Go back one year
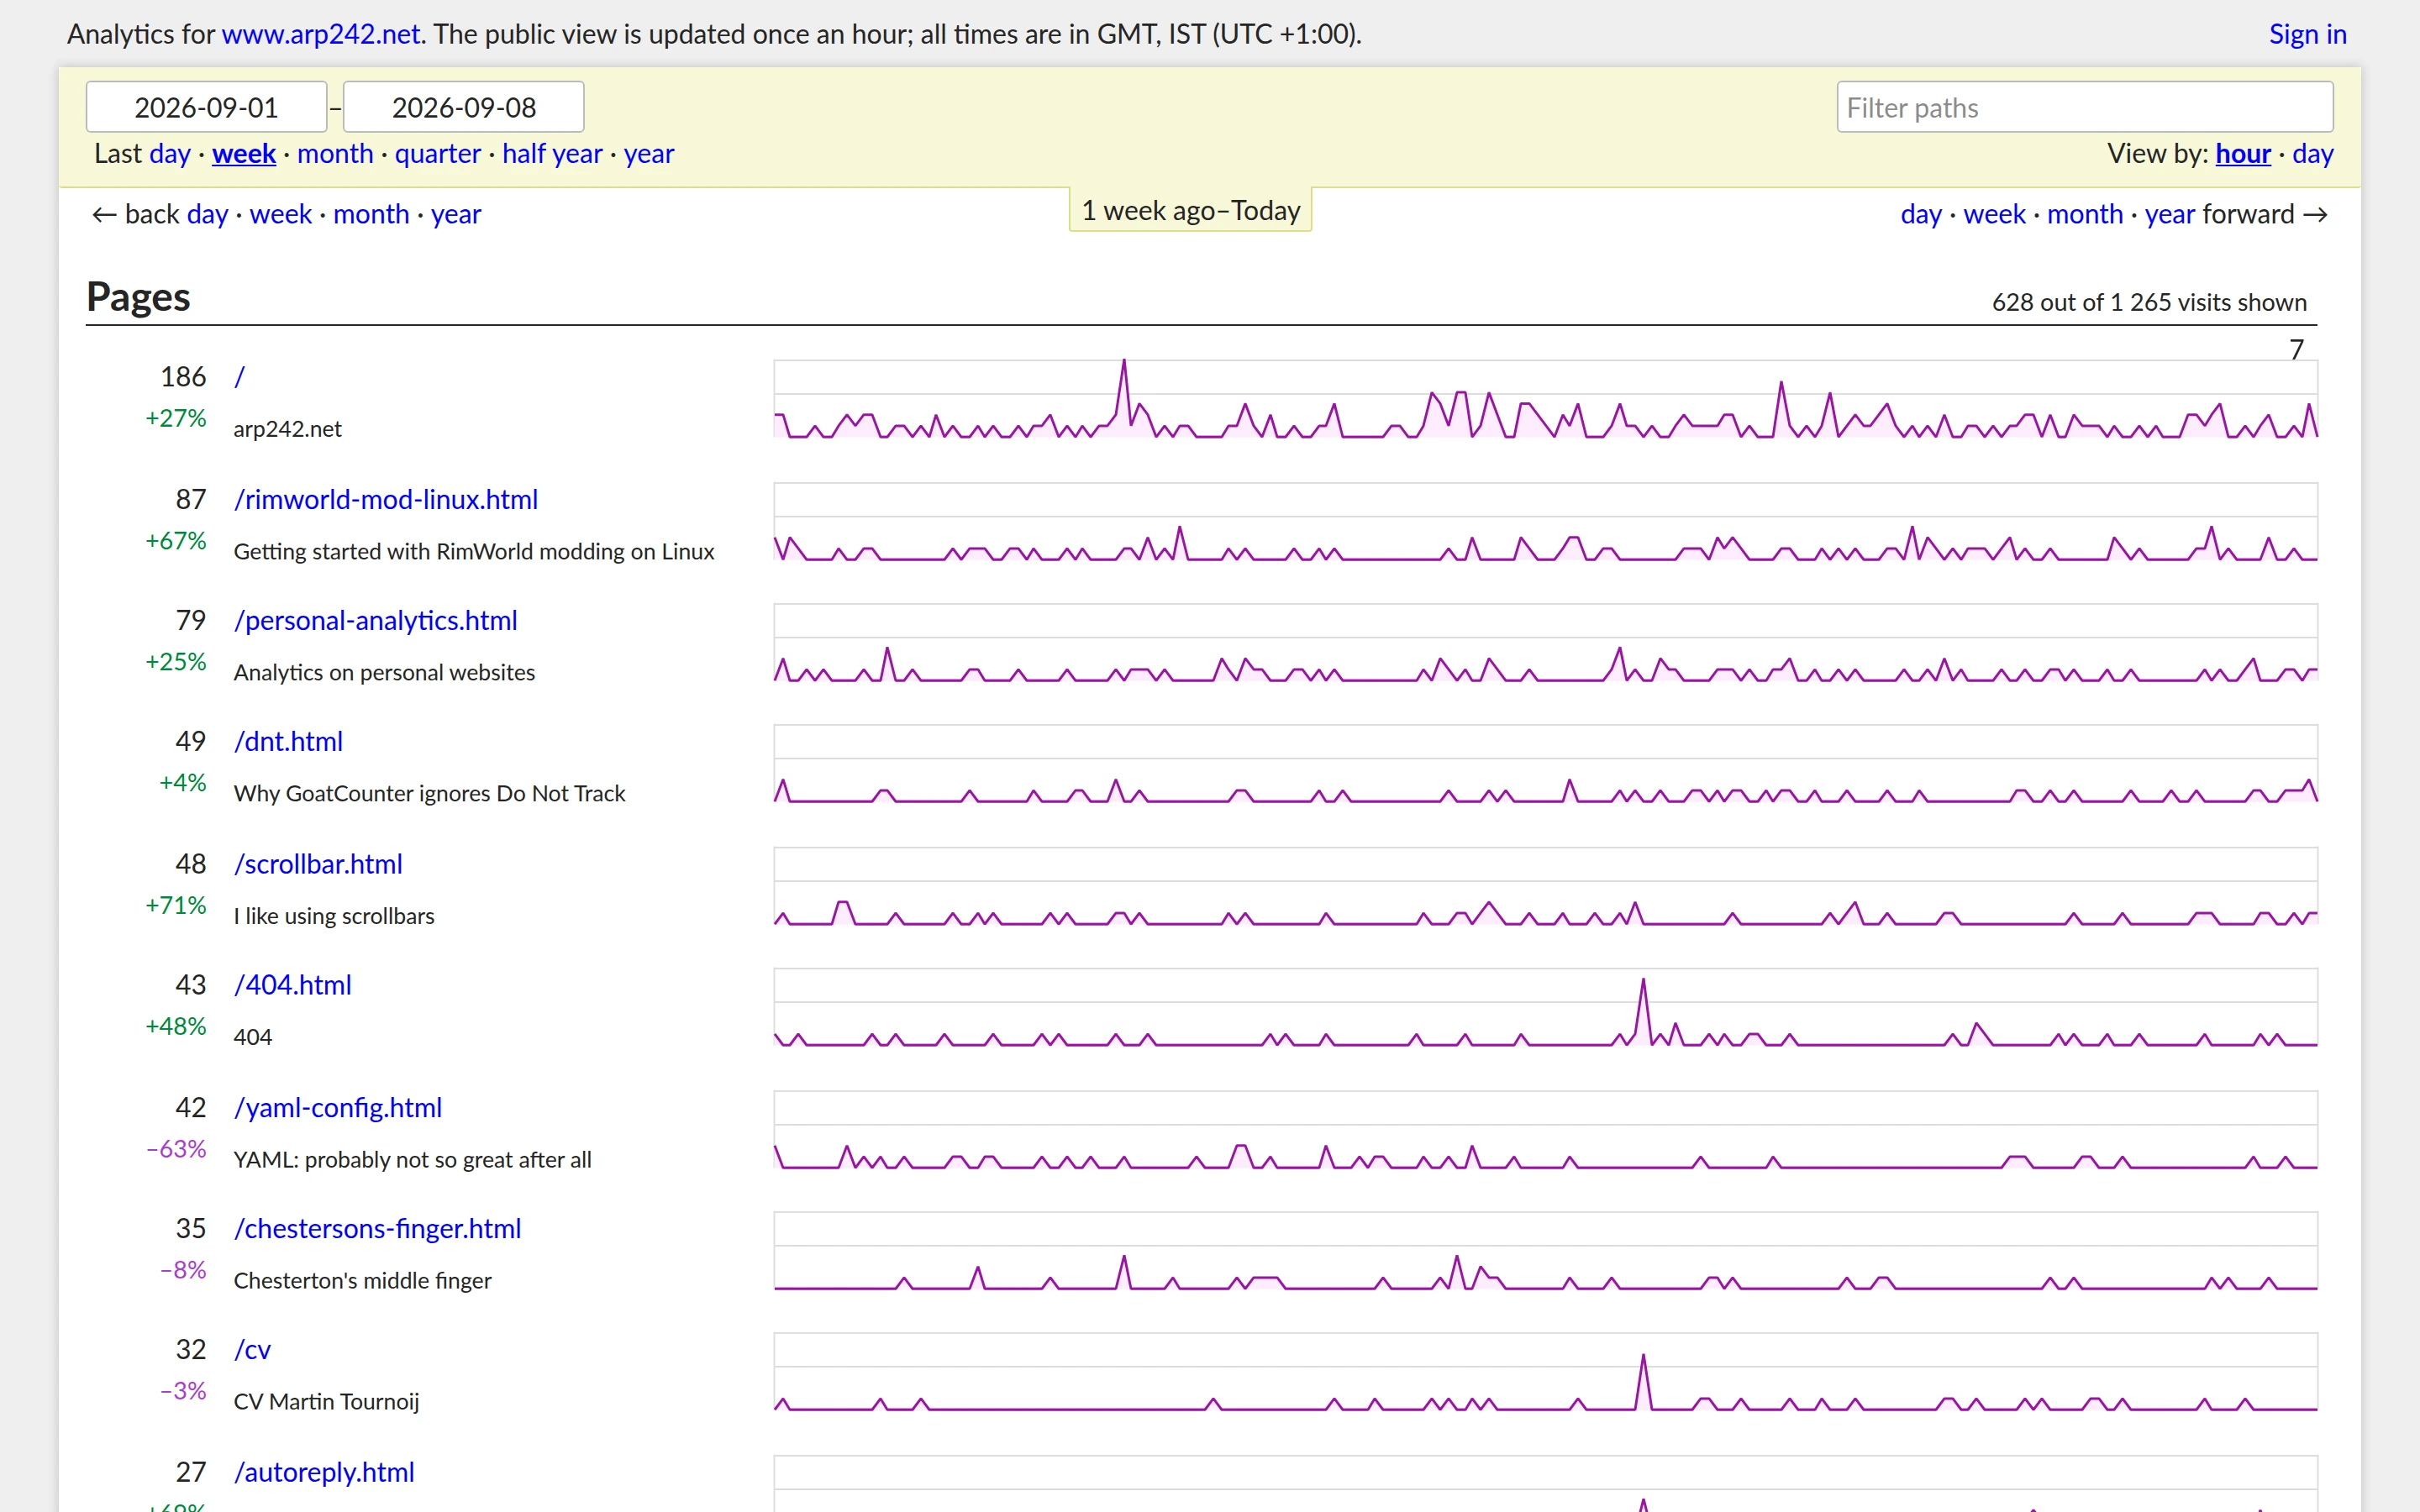This screenshot has height=1512, width=2420. 456,214
